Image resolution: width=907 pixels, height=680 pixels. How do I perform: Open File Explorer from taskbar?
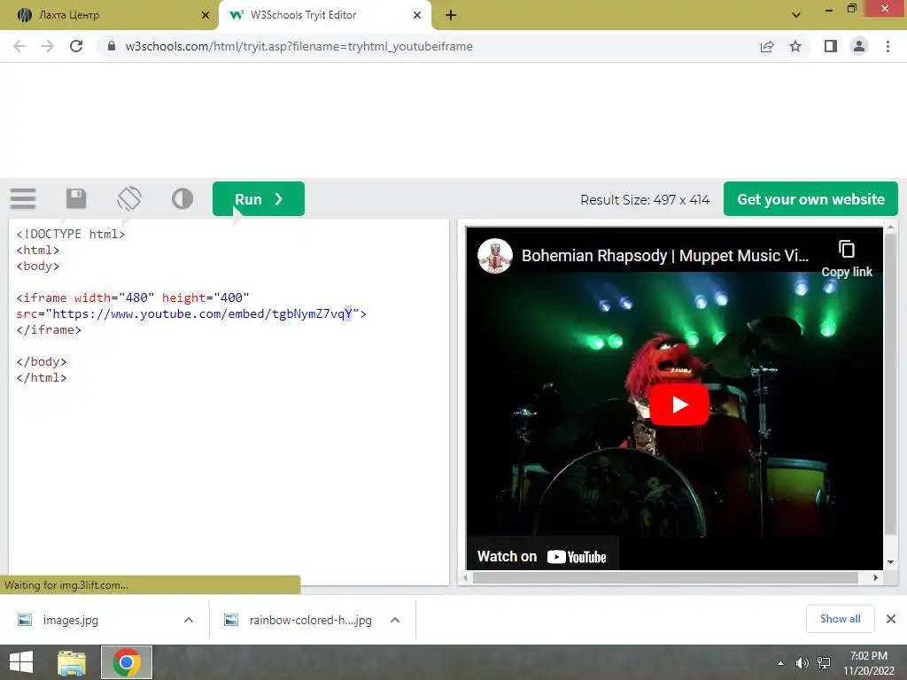[x=72, y=662]
